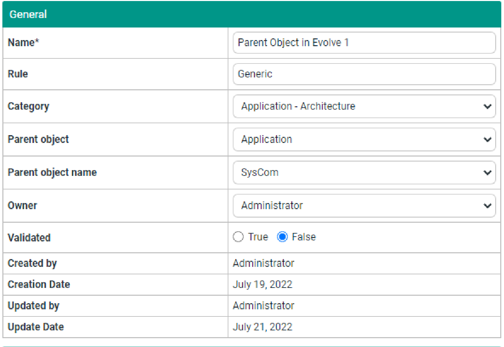Image resolution: width=504 pixels, height=347 pixels.
Task: Click the Name input field
Action: 364,43
